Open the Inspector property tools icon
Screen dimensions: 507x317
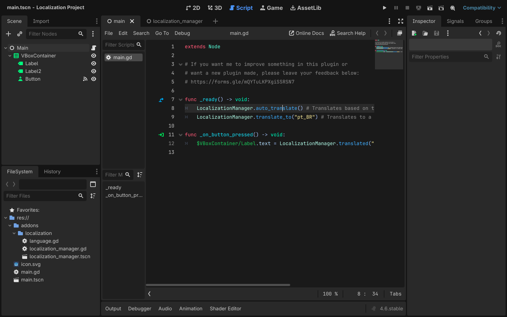pos(499,57)
